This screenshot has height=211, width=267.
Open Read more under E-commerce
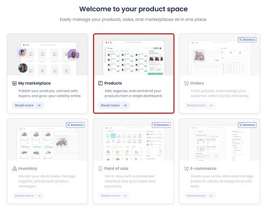200,196
